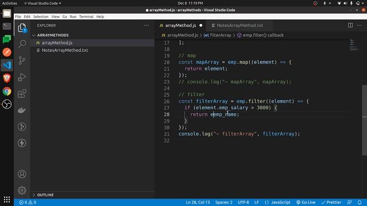Image resolution: width=367 pixels, height=206 pixels.
Task: Open Google Chrome from the dock
Action: tap(7, 92)
